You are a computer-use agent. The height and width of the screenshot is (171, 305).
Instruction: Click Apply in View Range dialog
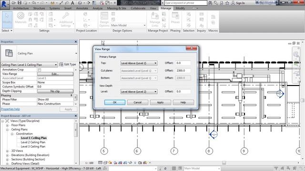click(x=160, y=103)
